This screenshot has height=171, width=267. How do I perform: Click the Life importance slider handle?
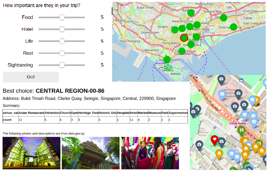coord(62,41)
